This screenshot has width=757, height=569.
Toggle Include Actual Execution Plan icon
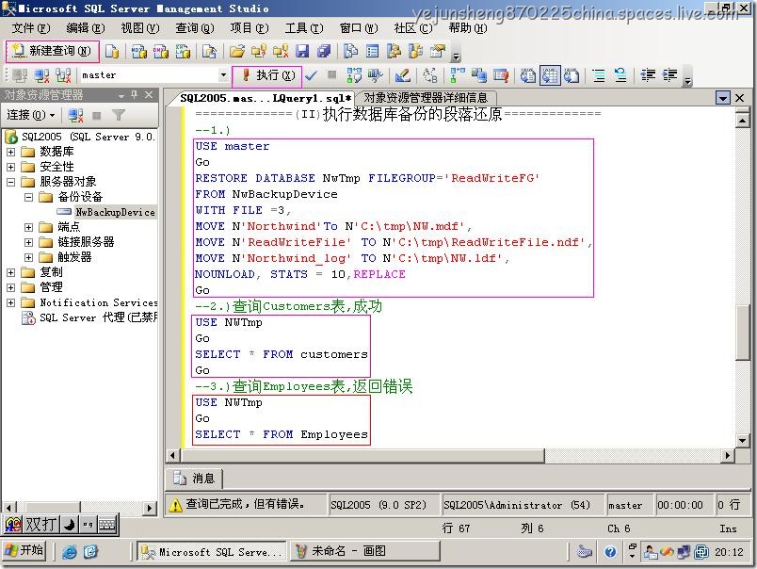pos(457,75)
